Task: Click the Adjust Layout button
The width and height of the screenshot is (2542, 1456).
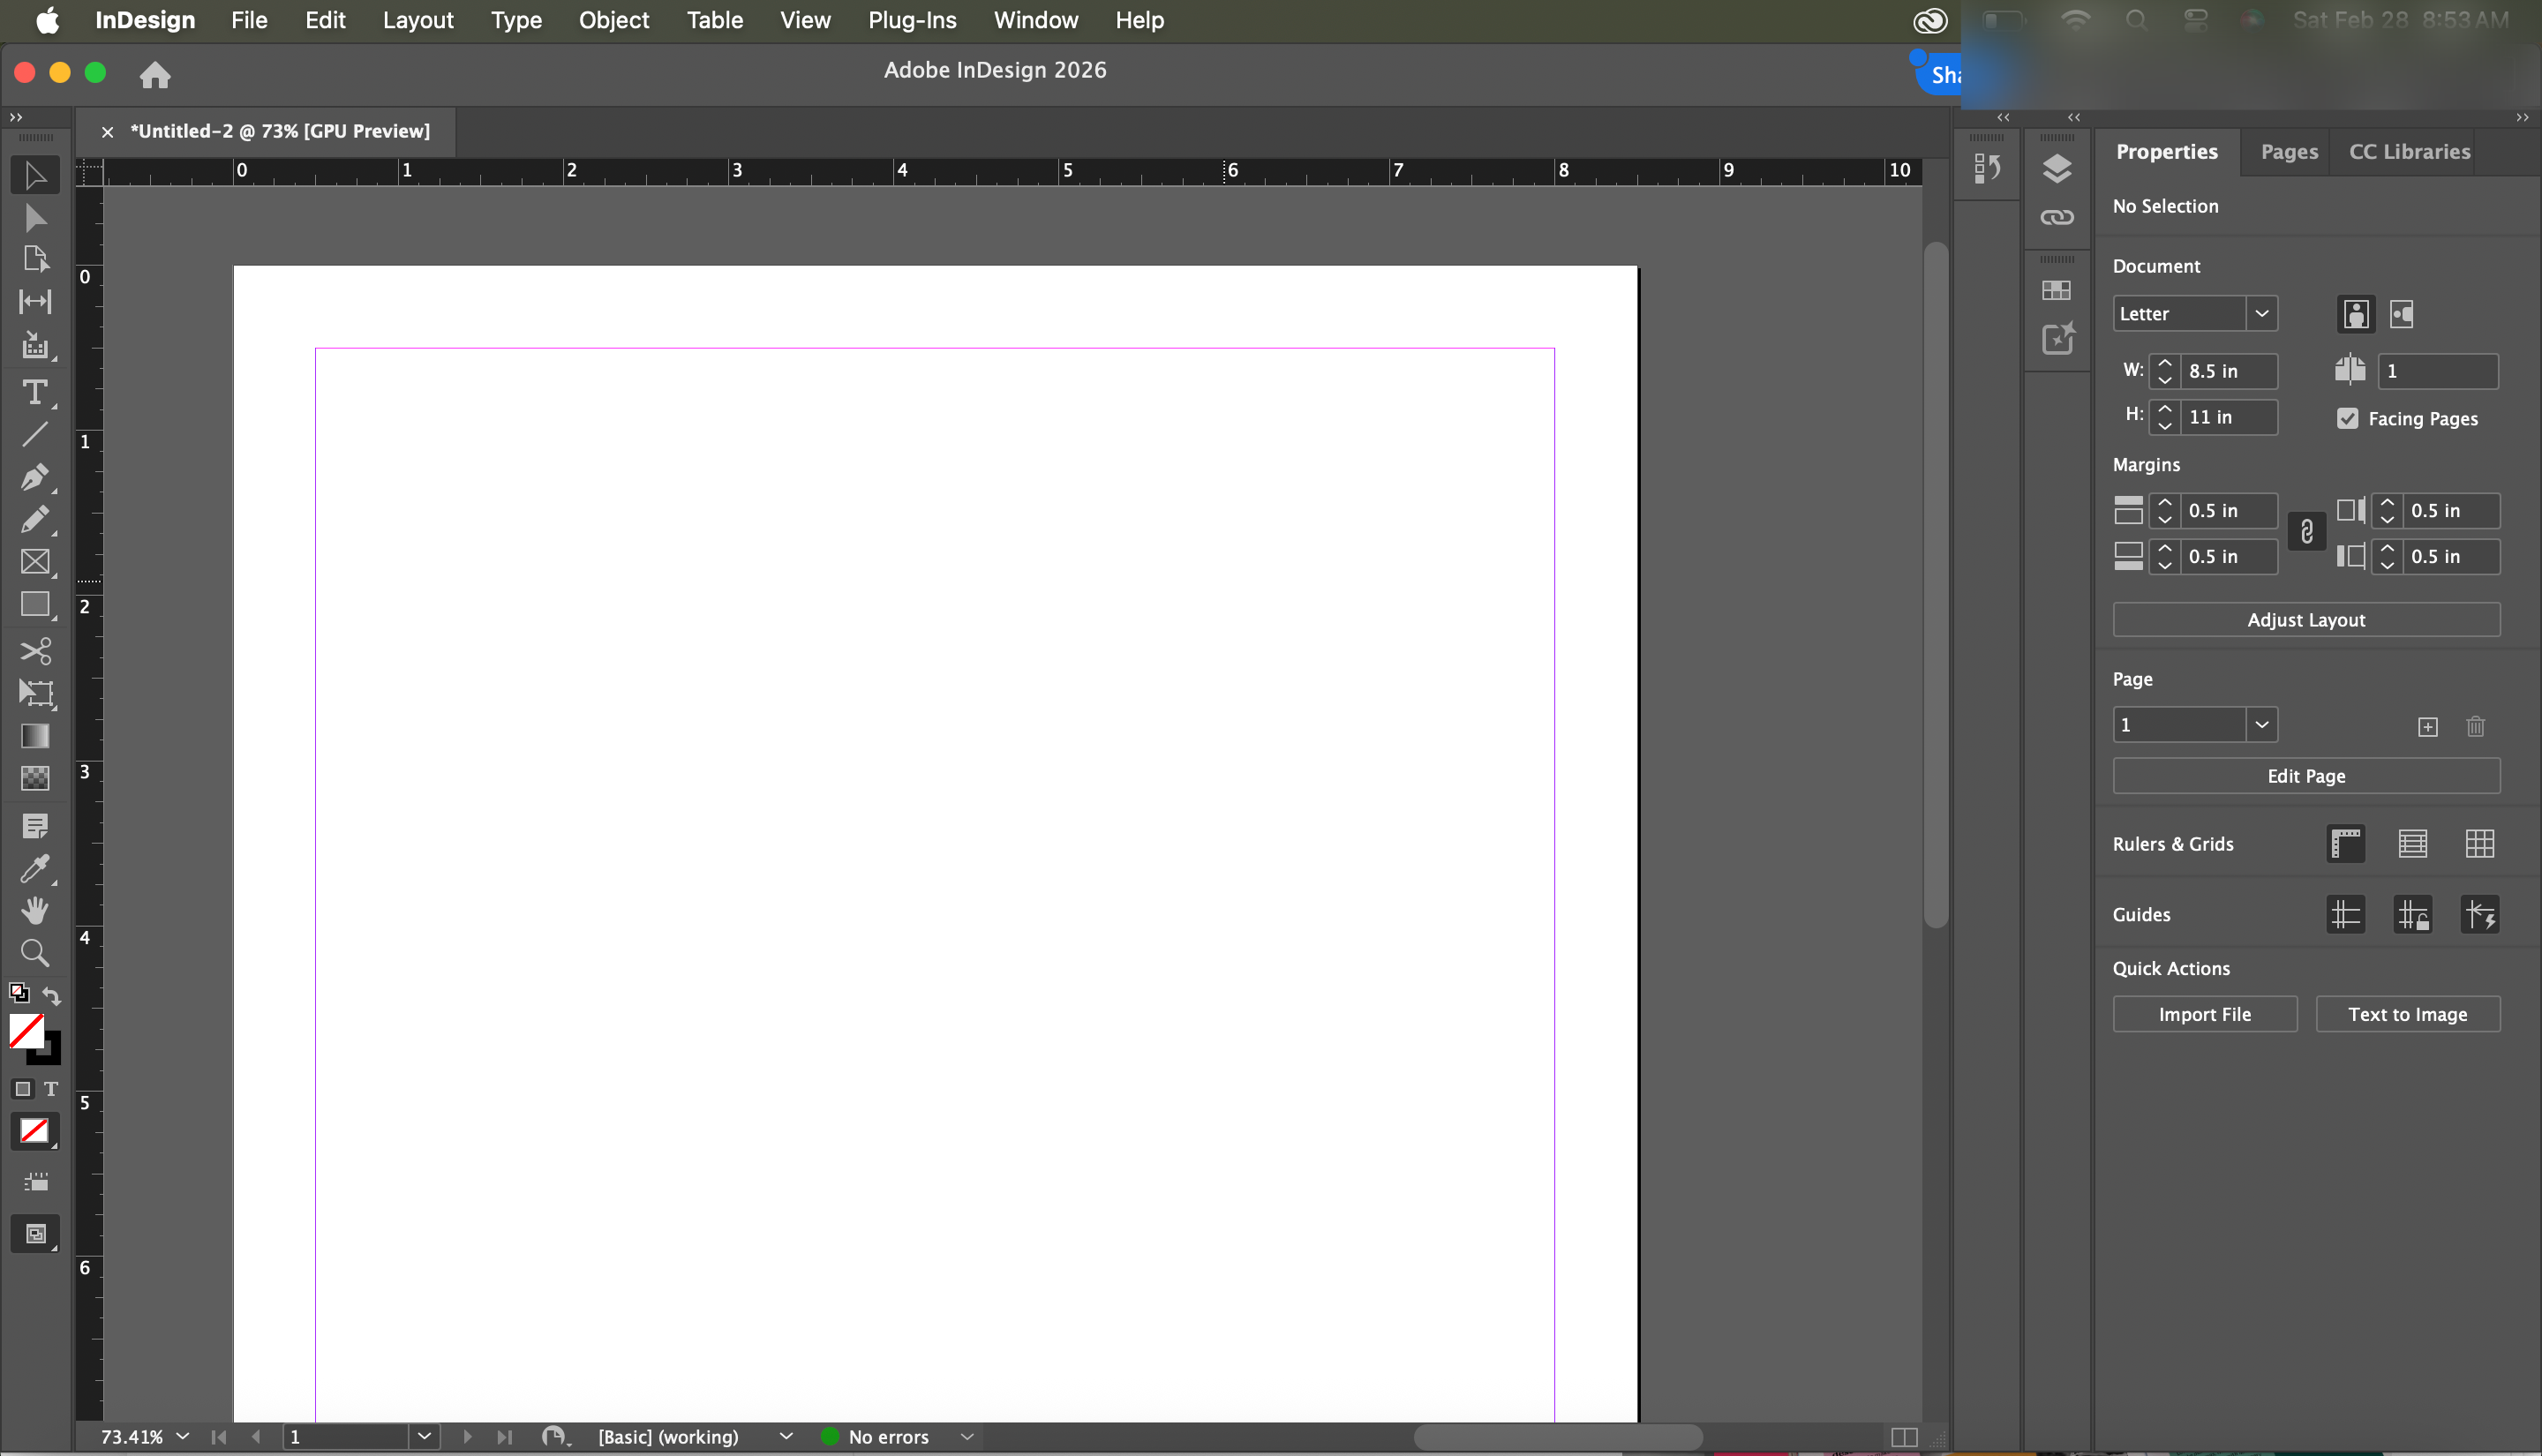Action: 2305,620
